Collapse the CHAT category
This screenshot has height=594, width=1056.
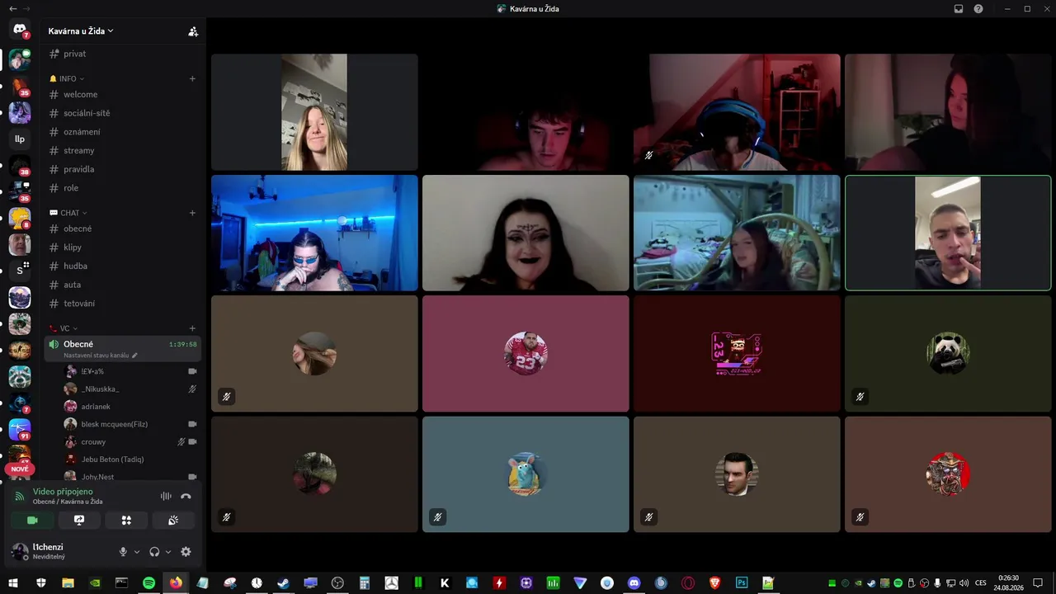[68, 213]
